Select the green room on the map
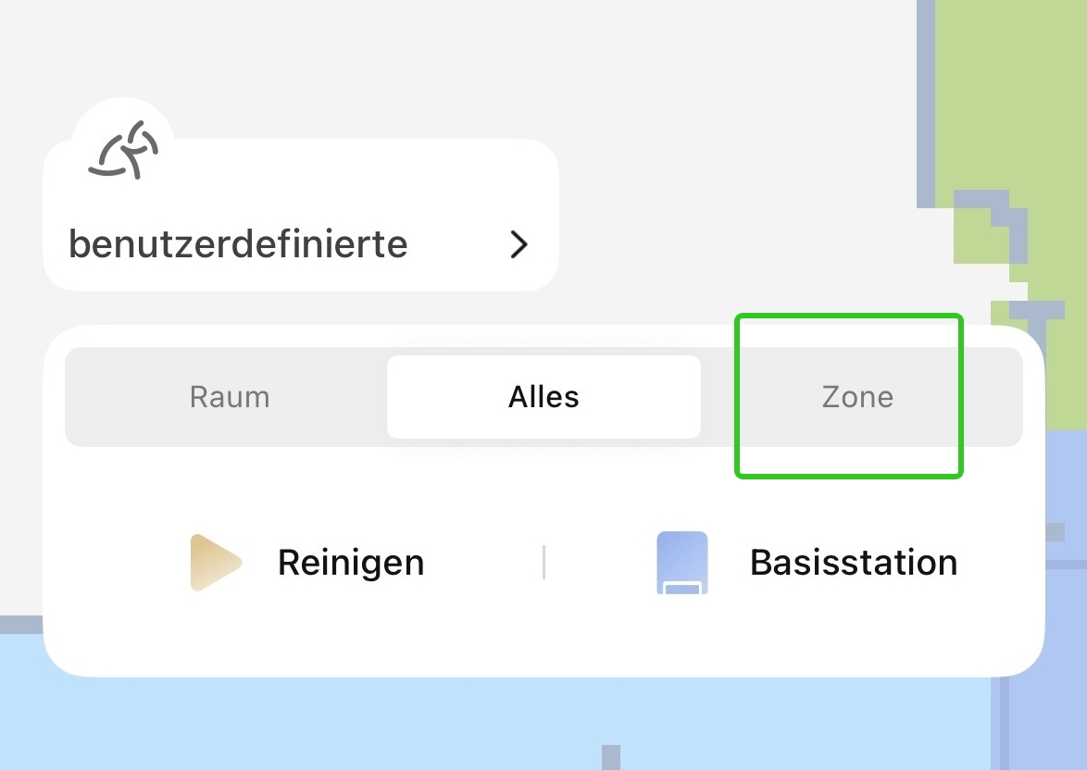Image resolution: width=1087 pixels, height=770 pixels. point(1018,93)
